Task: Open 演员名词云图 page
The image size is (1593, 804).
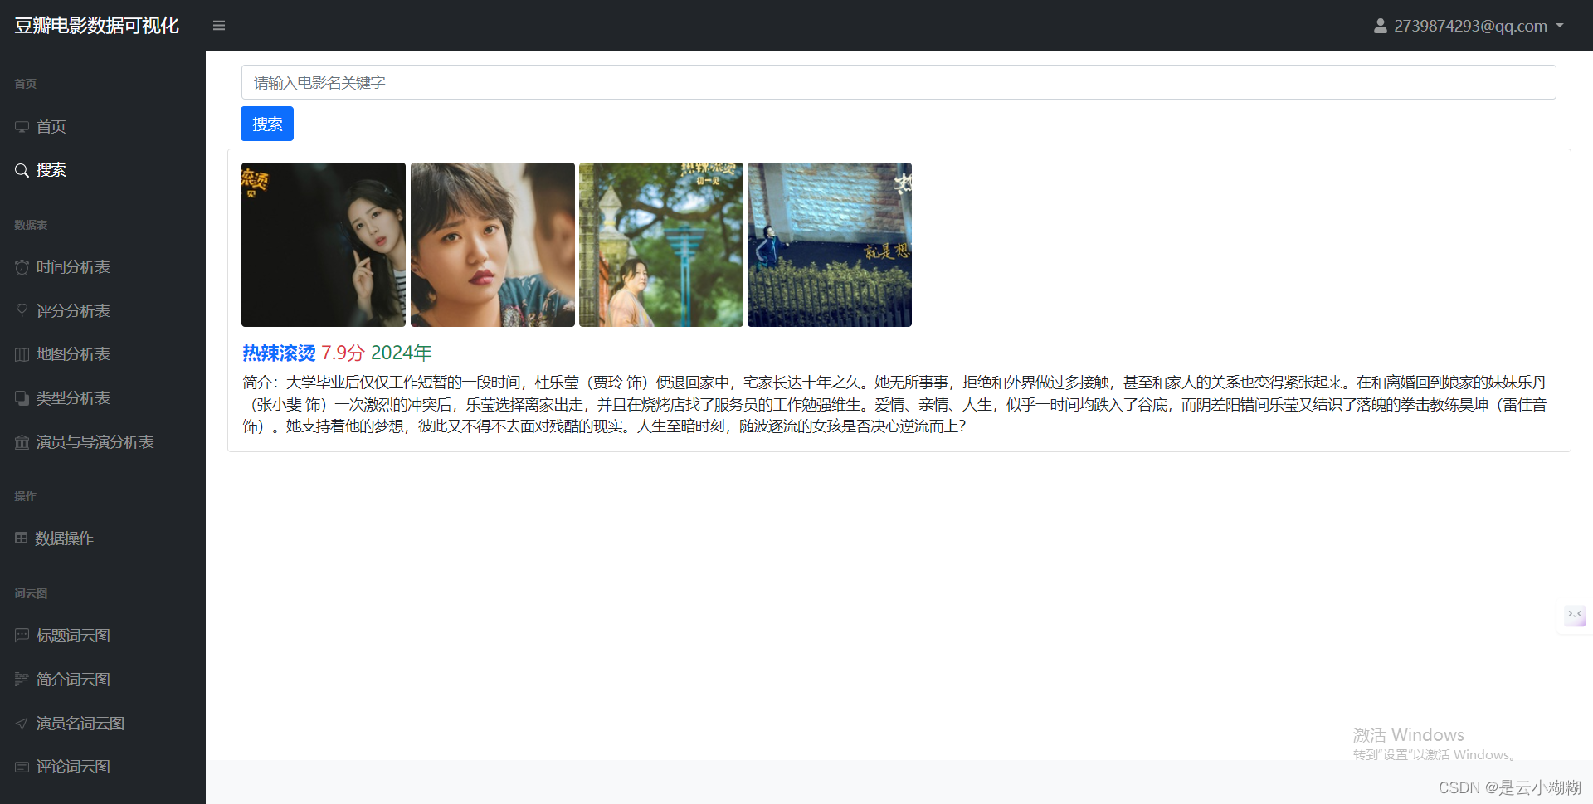Action: tap(80, 724)
